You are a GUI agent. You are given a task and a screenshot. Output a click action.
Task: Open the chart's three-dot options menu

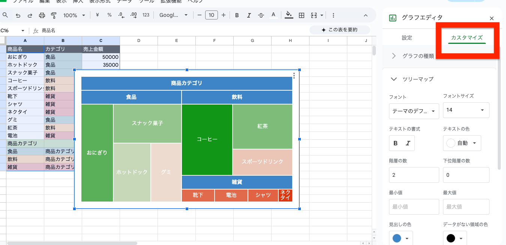point(294,76)
